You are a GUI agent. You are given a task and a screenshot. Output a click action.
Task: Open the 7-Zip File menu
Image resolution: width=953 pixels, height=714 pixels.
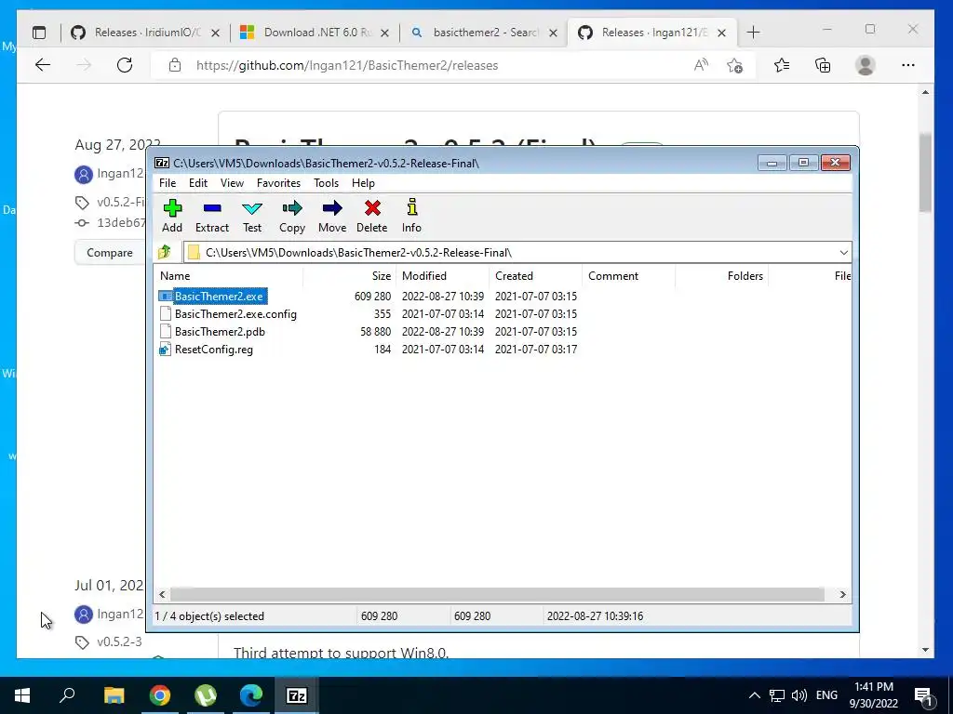168,183
